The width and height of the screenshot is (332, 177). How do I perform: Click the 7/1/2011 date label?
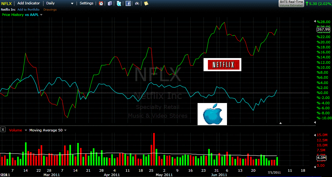point(274,173)
